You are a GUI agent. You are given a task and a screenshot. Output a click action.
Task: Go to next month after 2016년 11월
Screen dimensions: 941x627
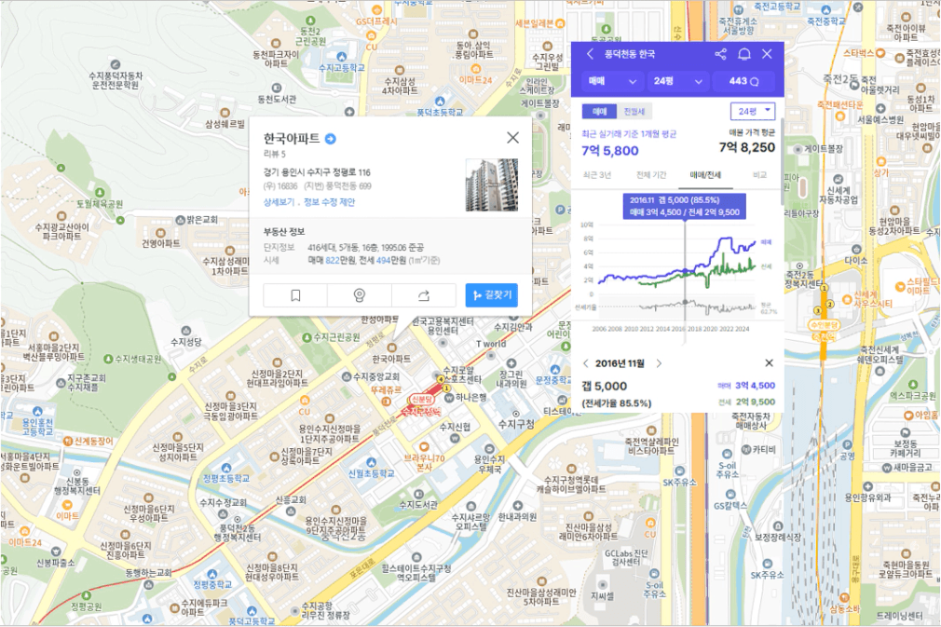659,363
